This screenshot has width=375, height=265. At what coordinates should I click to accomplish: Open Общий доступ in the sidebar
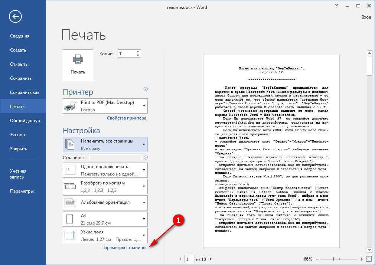coord(25,121)
